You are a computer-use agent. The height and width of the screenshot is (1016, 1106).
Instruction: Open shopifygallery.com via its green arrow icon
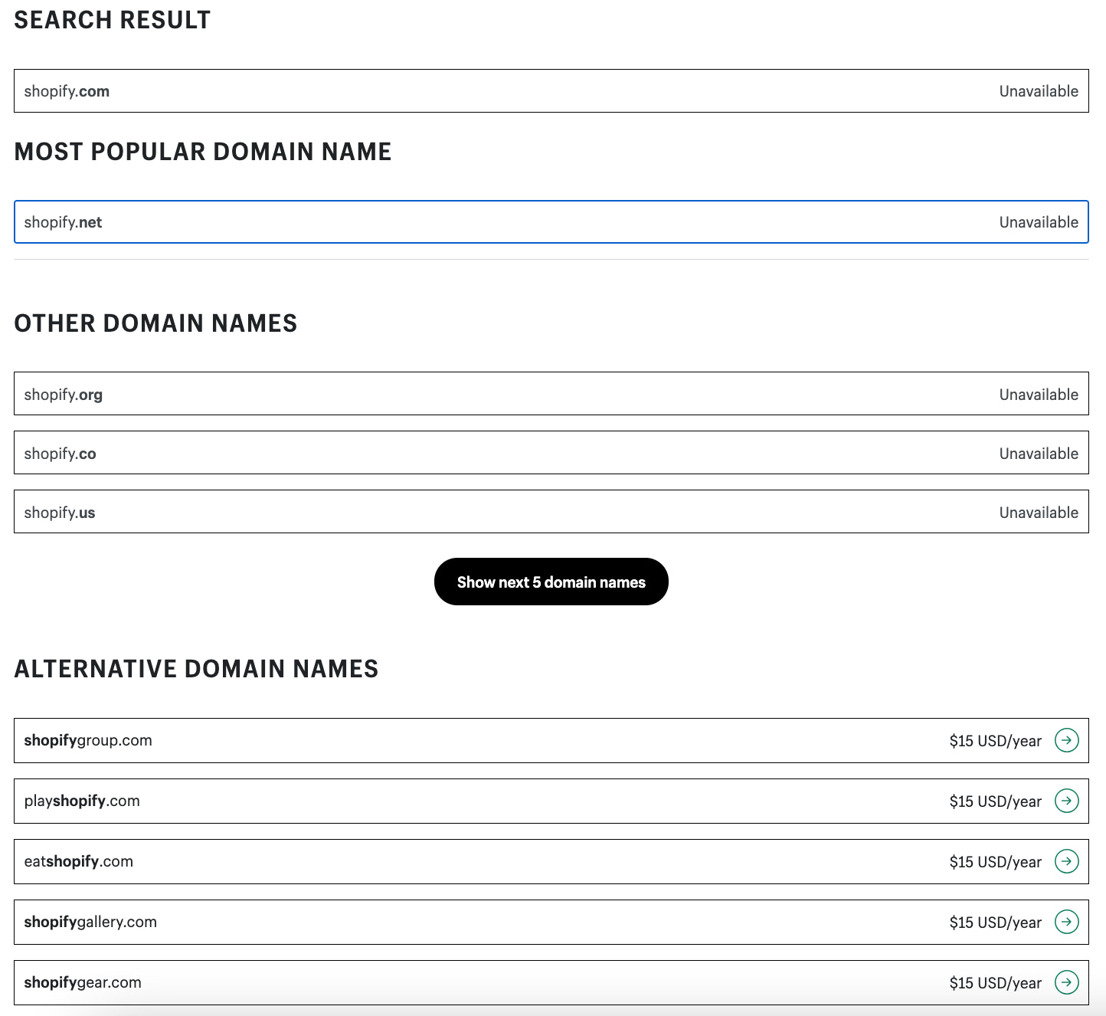tap(1067, 923)
